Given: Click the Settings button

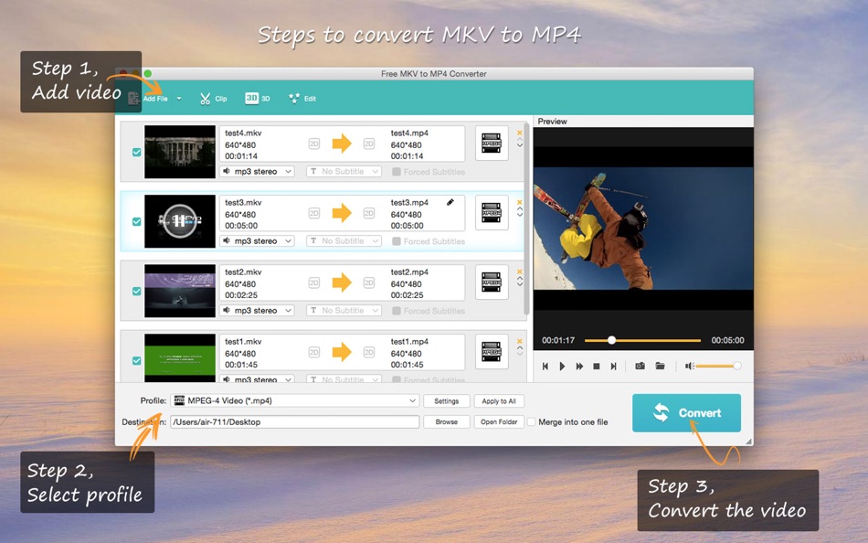Looking at the screenshot, I should (x=446, y=401).
